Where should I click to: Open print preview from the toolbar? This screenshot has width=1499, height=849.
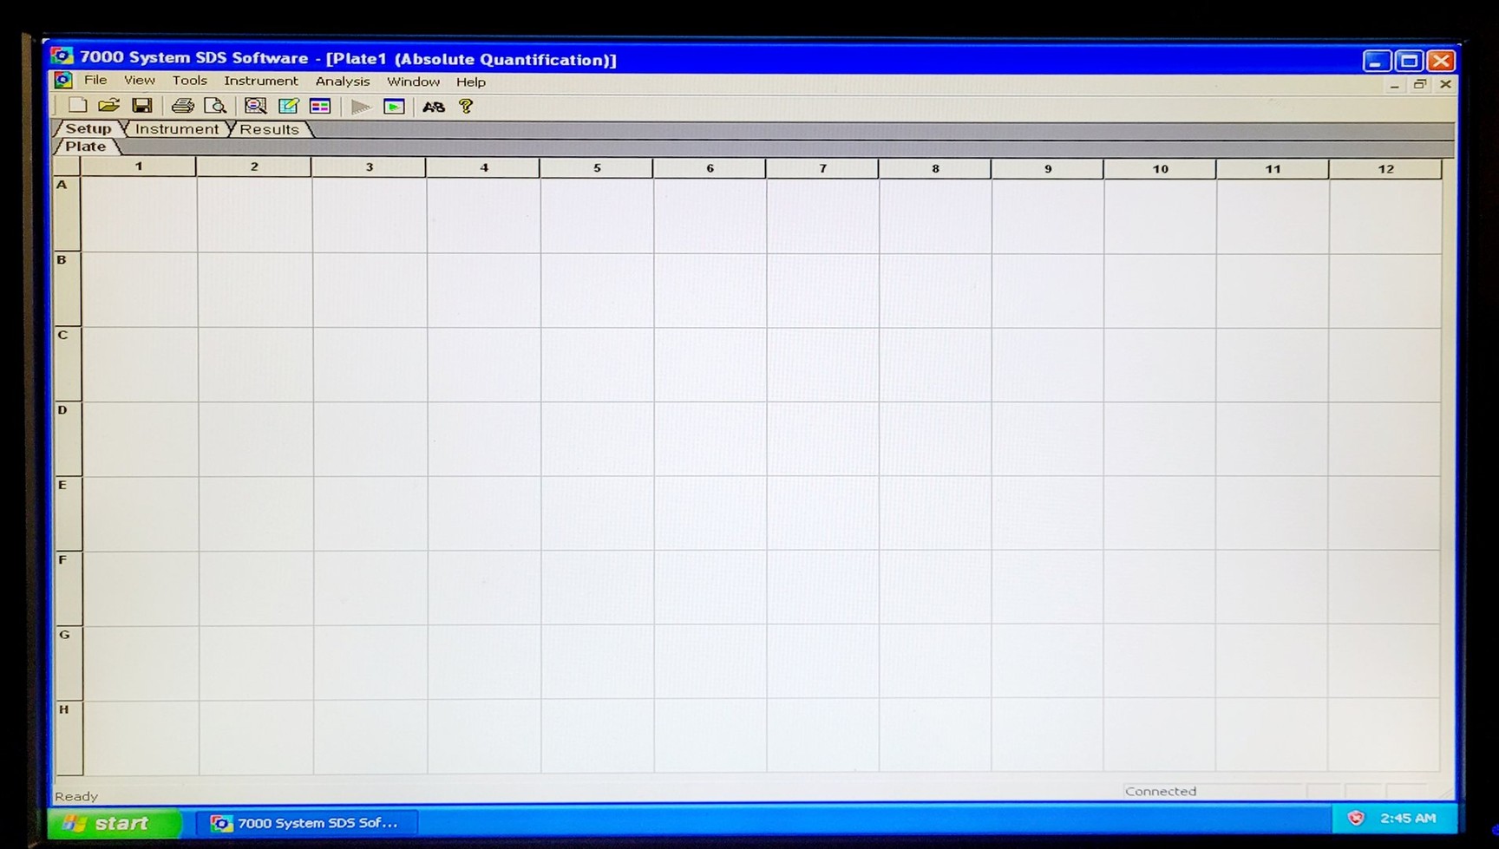click(215, 106)
